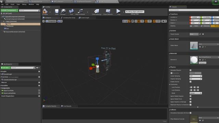219x123 pixels.
Task: Click the Components search field
Action: point(30,11)
